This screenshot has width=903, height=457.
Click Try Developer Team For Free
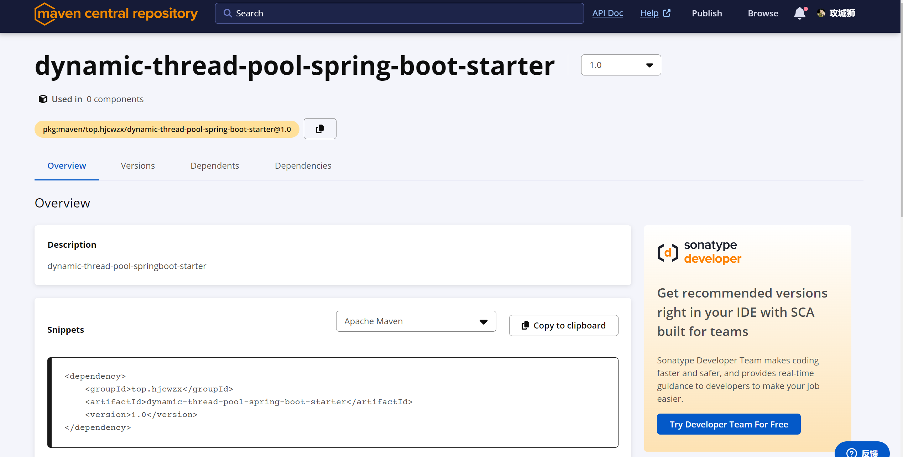729,424
